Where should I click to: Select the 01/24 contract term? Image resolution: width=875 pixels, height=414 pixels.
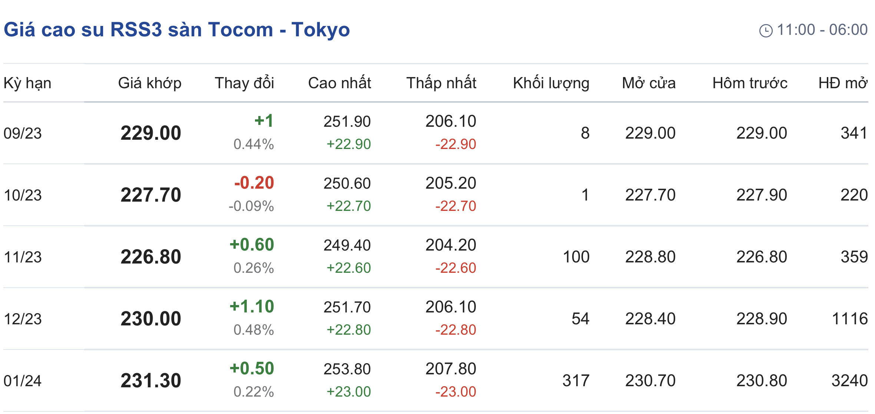point(23,381)
